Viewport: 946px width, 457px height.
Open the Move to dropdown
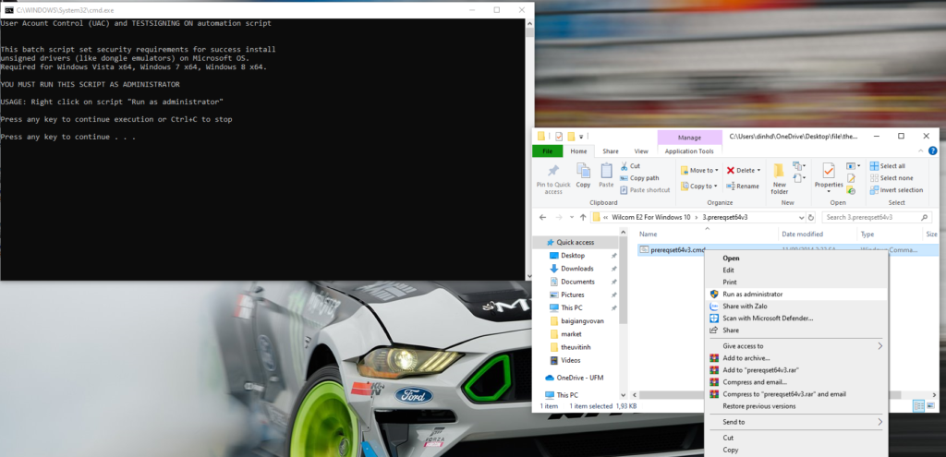click(x=699, y=171)
